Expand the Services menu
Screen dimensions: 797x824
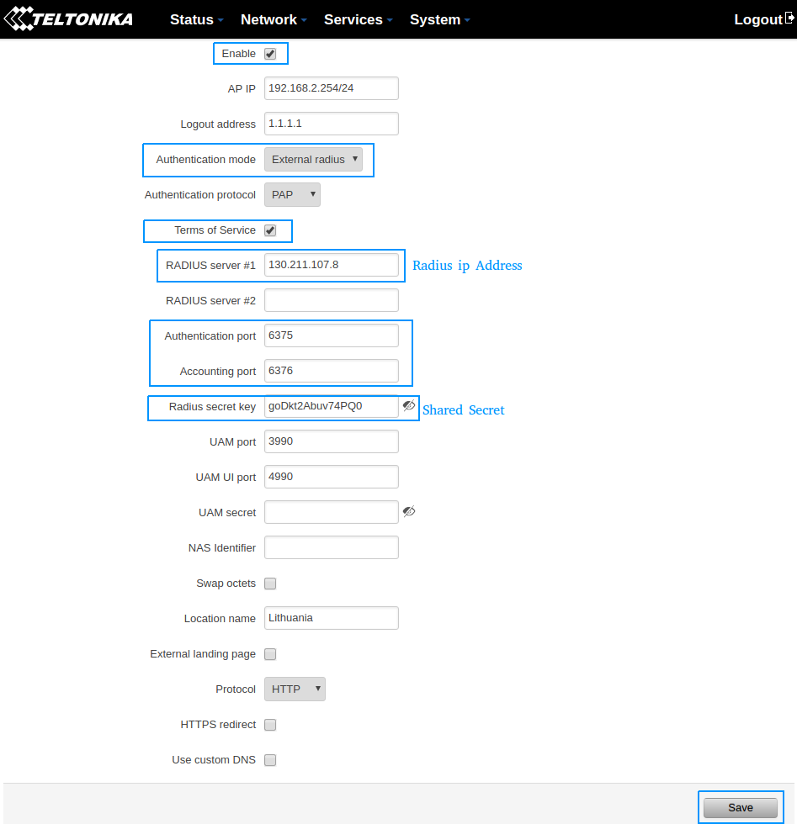point(358,19)
